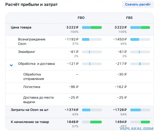Click the Цена товара row label
160x136 pixels.
[x=21, y=27]
